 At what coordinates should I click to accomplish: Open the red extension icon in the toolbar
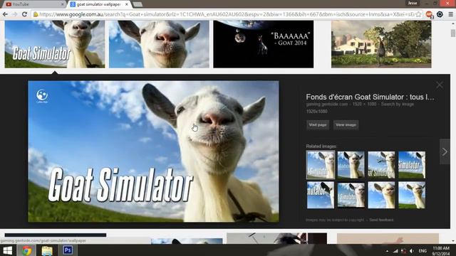coord(429,14)
